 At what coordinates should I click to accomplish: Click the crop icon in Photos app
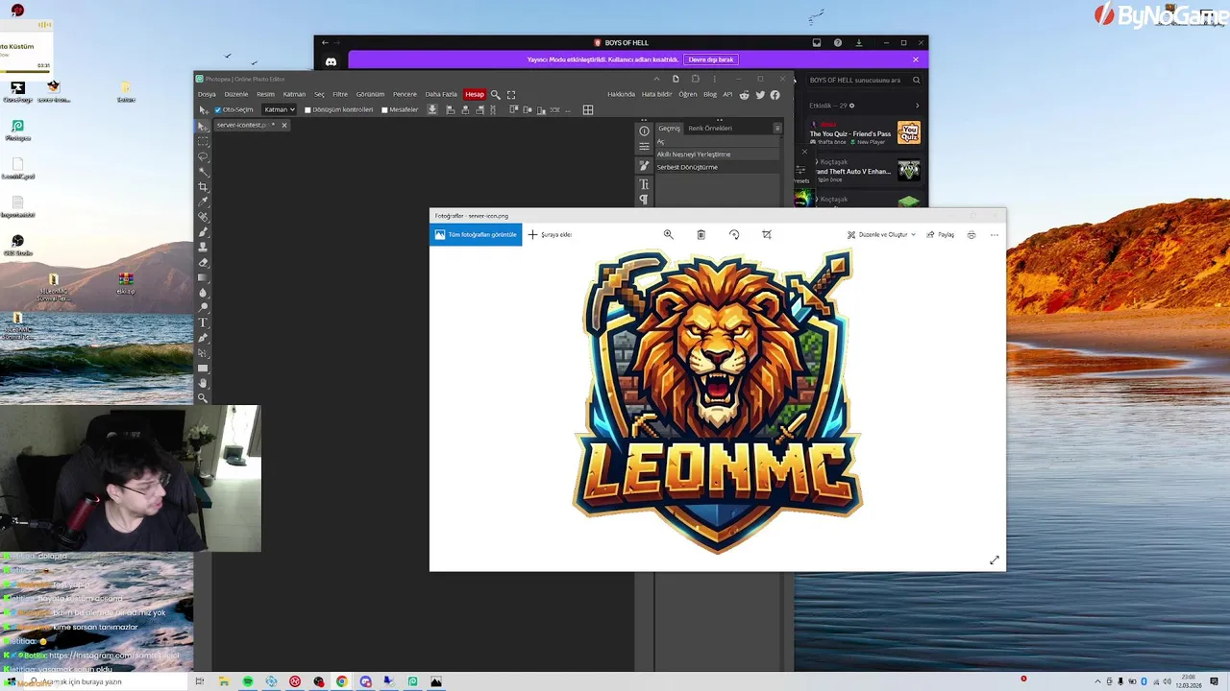[767, 234]
